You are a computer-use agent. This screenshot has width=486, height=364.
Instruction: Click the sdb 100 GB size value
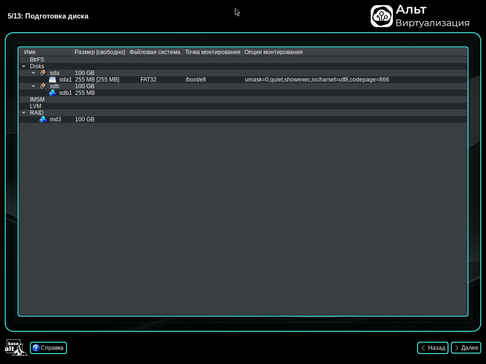pos(84,86)
